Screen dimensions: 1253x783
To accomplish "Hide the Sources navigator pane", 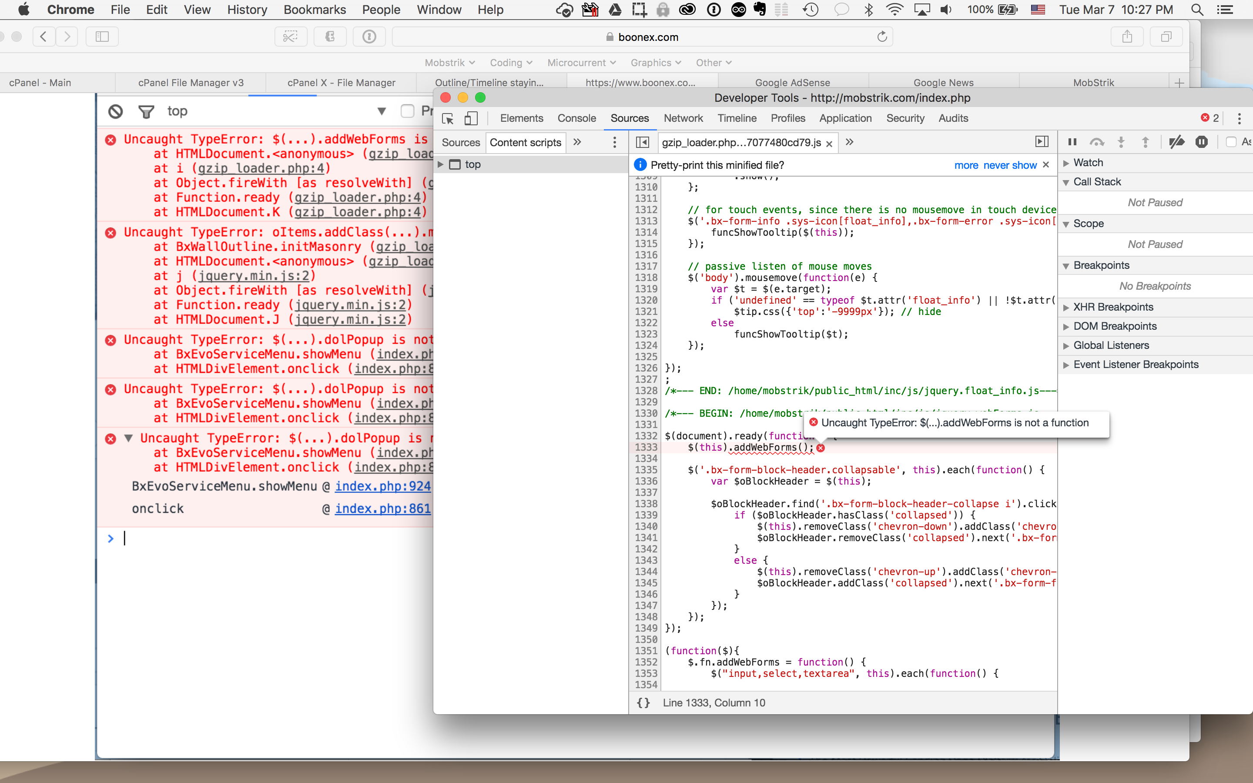I will tap(643, 142).
